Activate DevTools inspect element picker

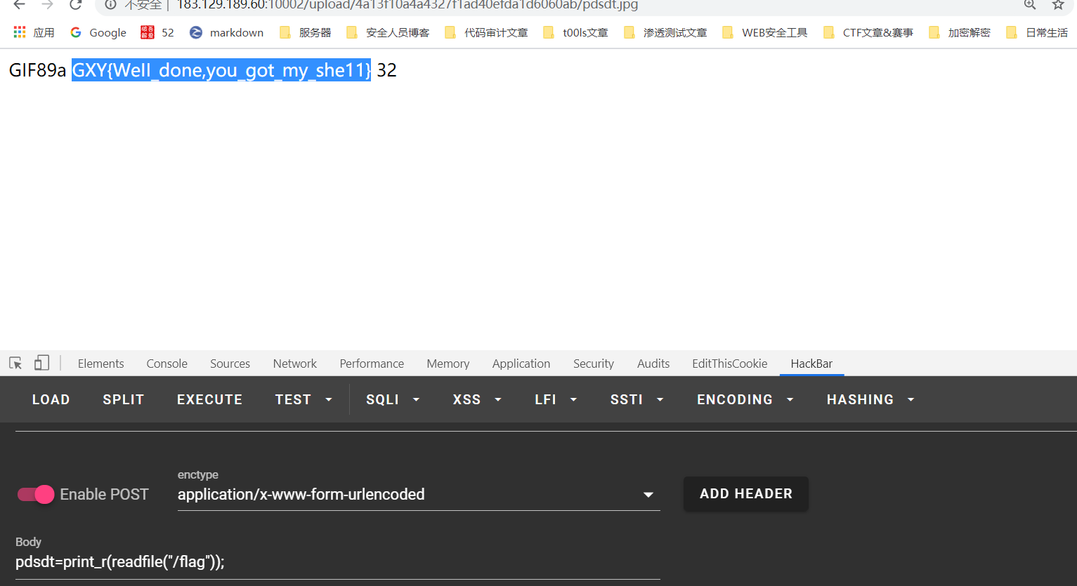click(15, 363)
